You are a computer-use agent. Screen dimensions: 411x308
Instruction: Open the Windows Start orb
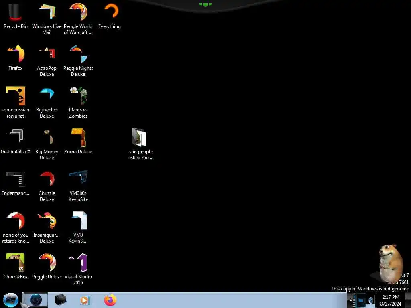click(10, 300)
